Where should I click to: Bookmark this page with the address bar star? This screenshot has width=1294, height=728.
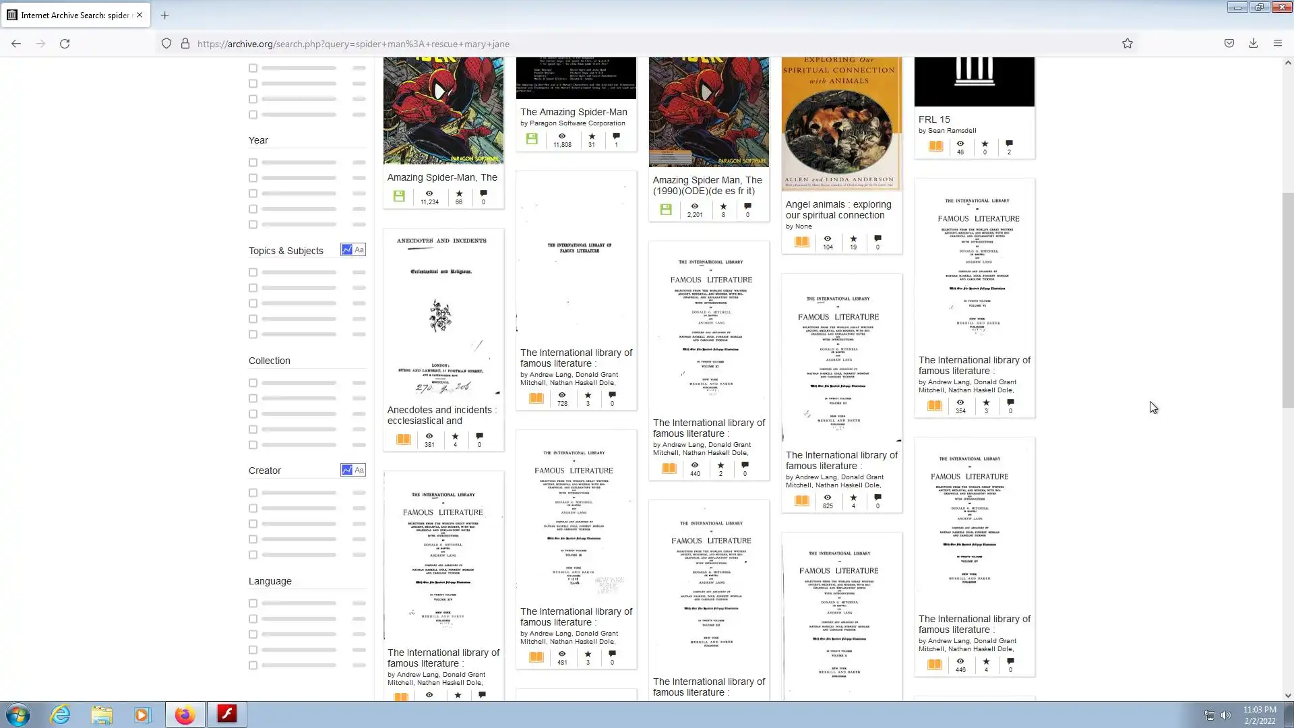[1128, 44]
